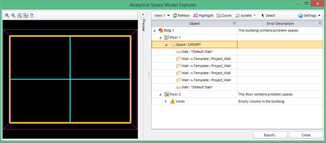Viewport: 326px width, 143px height.
Task: Click the Isolate tool button
Action: 243,16
